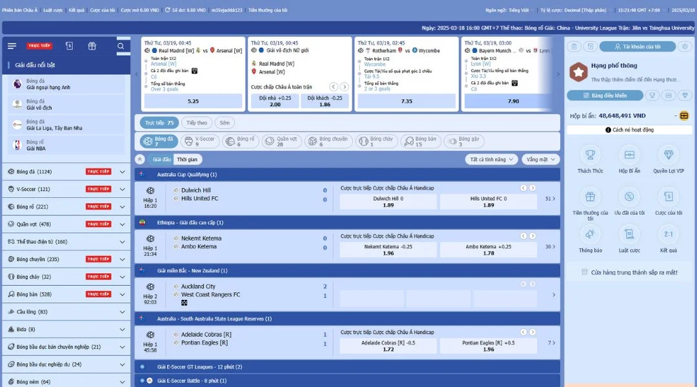
Task: Open the Thông báo notification icon
Action: point(591,234)
